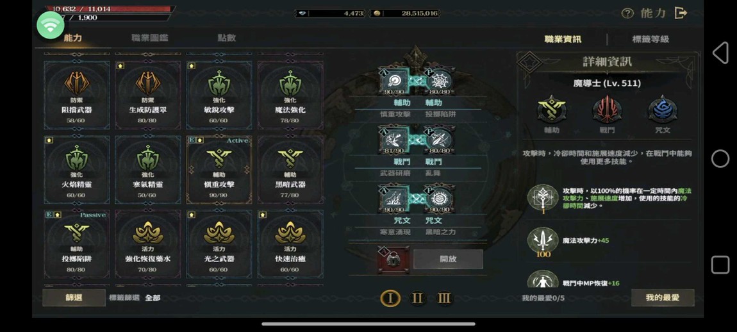The width and height of the screenshot is (737, 332).
Task: Open the 點數 tab
Action: coord(227,38)
